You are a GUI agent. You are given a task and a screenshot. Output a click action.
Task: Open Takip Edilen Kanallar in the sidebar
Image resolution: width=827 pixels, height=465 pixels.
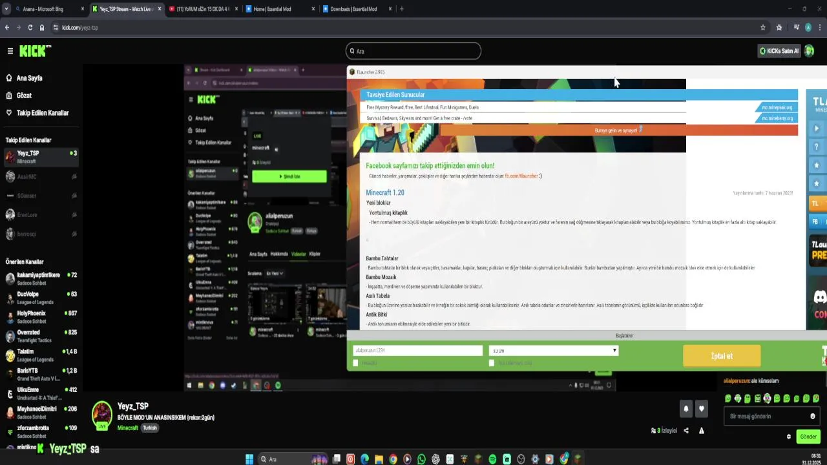tap(43, 113)
